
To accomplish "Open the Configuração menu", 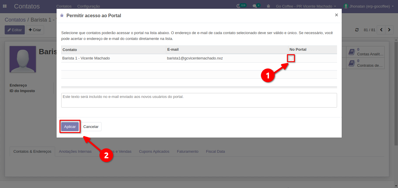I will 88,6.
